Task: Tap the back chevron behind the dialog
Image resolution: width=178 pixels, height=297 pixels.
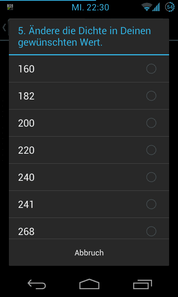Action: tap(4, 28)
